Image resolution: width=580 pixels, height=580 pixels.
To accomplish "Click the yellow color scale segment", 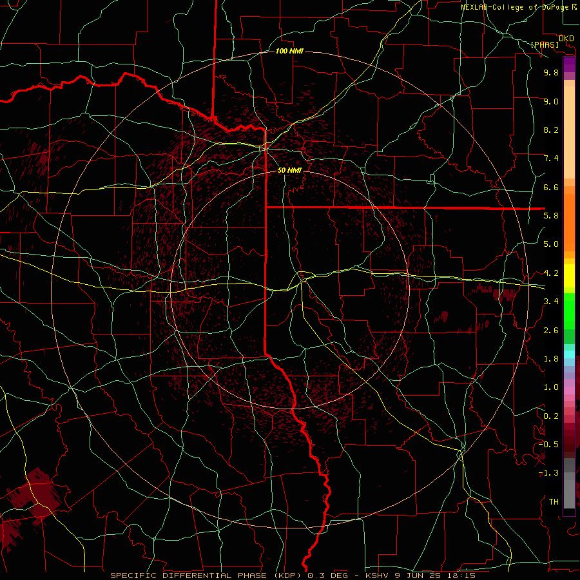I will click(569, 276).
